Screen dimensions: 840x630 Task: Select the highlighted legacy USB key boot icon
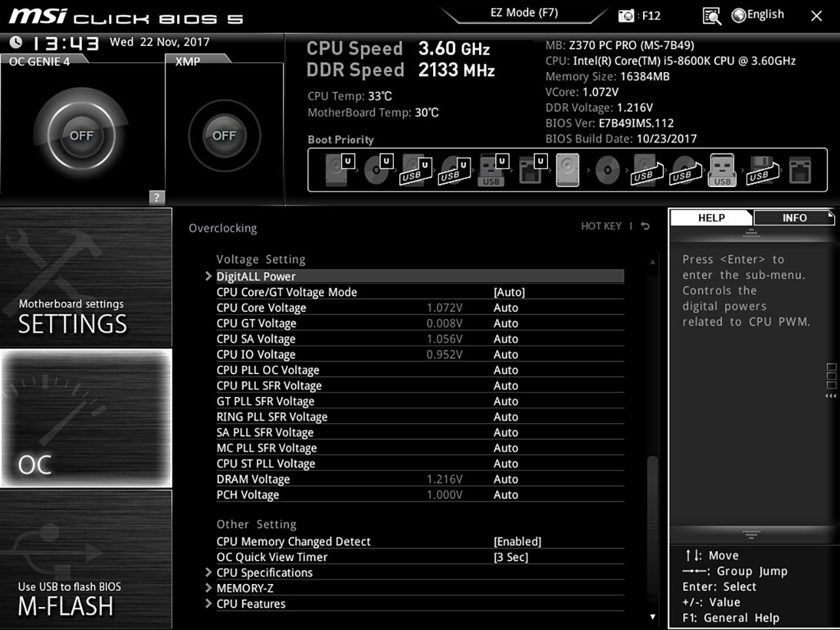[x=722, y=170]
